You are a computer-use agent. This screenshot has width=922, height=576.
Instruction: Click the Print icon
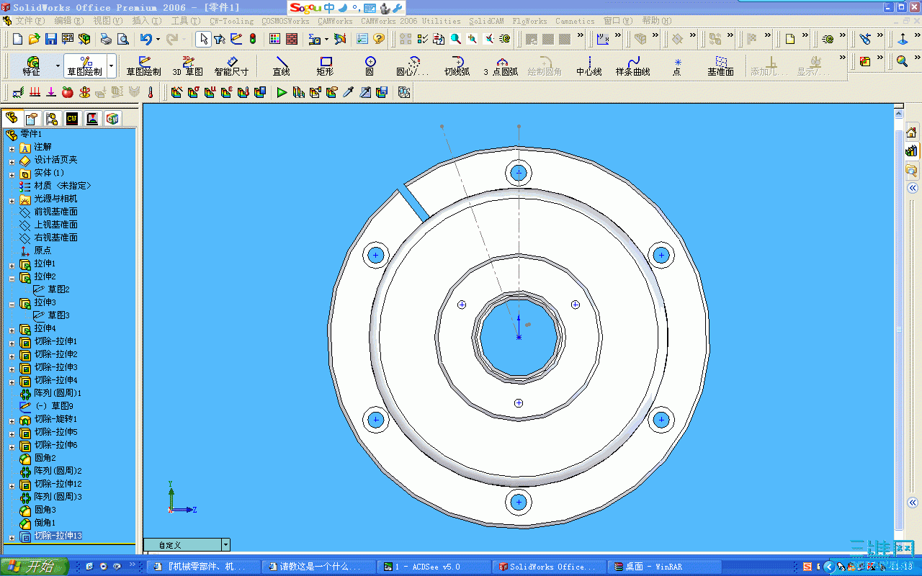click(106, 39)
